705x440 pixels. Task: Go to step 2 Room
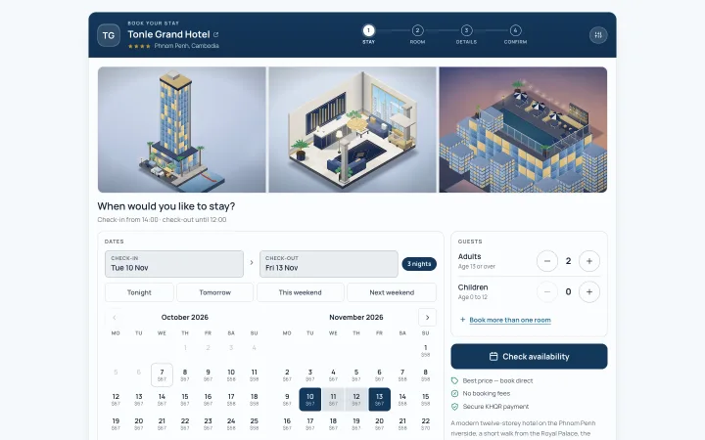pos(417,34)
